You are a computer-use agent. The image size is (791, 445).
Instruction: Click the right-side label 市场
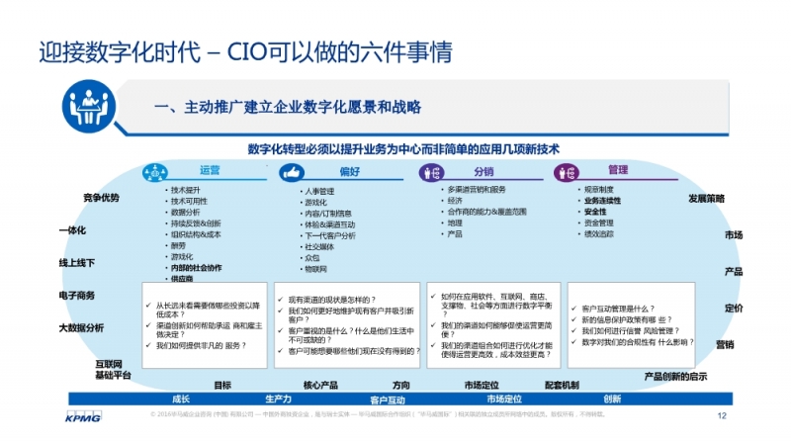pos(734,235)
